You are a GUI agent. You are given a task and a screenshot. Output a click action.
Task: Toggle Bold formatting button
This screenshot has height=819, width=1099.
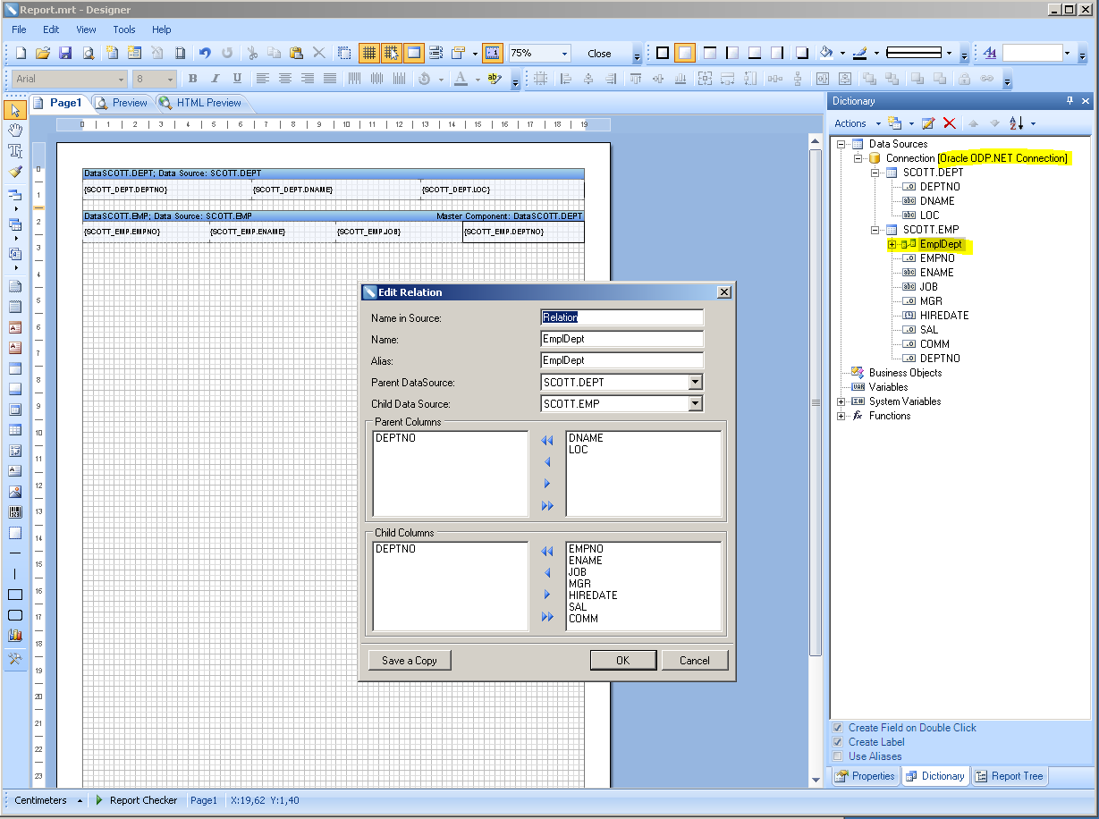pos(192,79)
